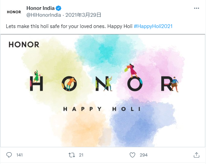Visit the @HiHonorIndia handle link

[x=44, y=15]
